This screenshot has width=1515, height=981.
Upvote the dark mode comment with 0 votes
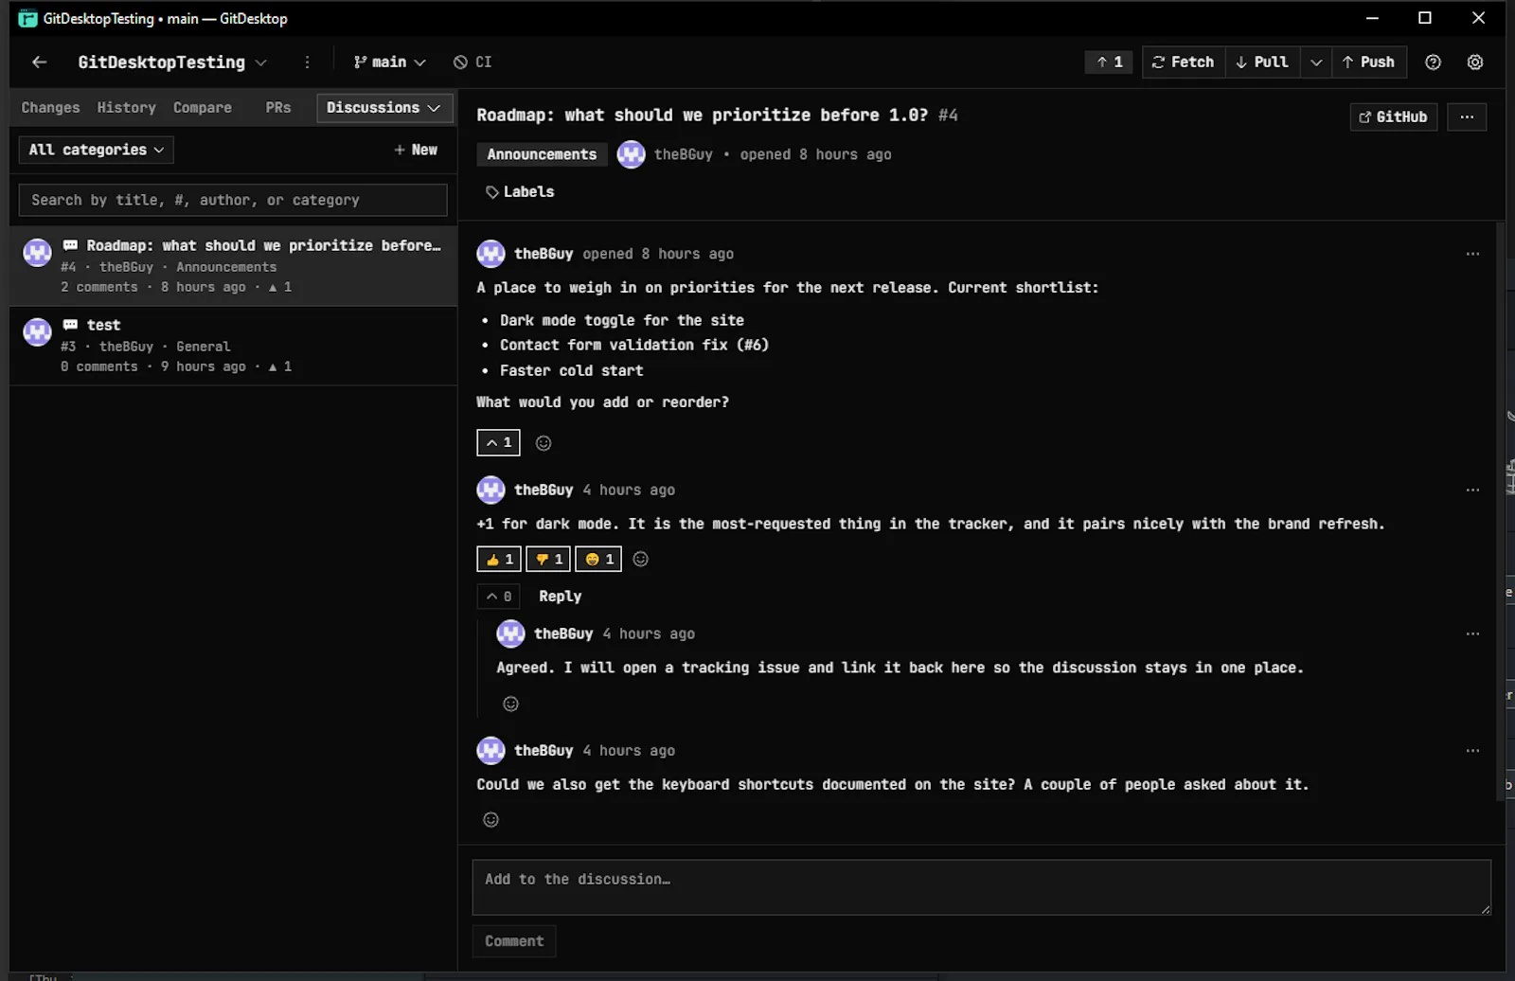pos(498,597)
